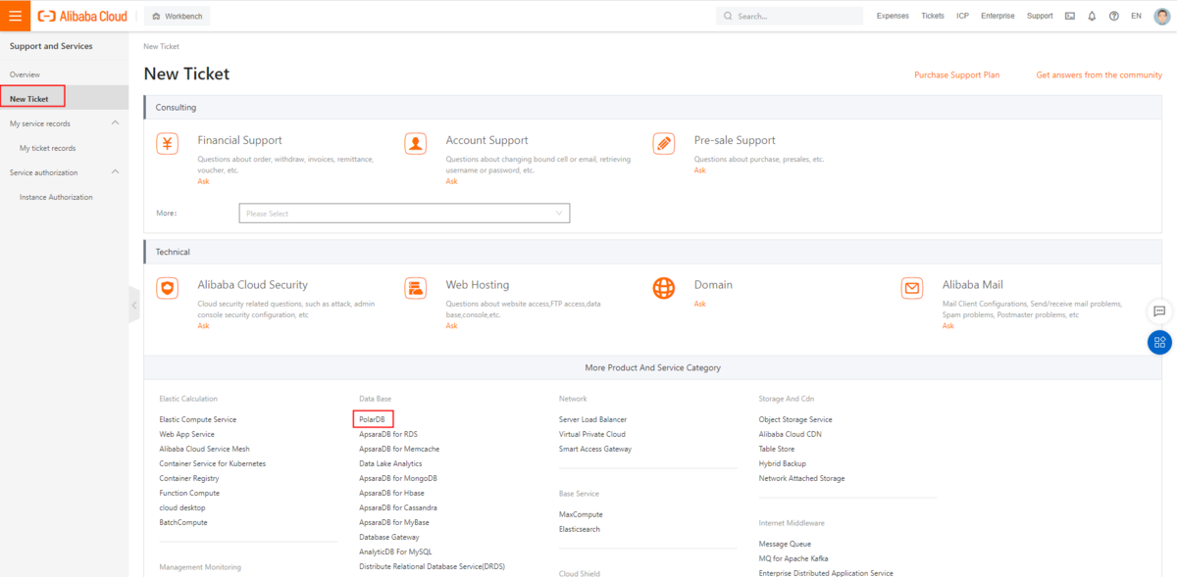Screen dimensions: 1177x577
Task: Open the Workbench button
Action: tap(177, 17)
